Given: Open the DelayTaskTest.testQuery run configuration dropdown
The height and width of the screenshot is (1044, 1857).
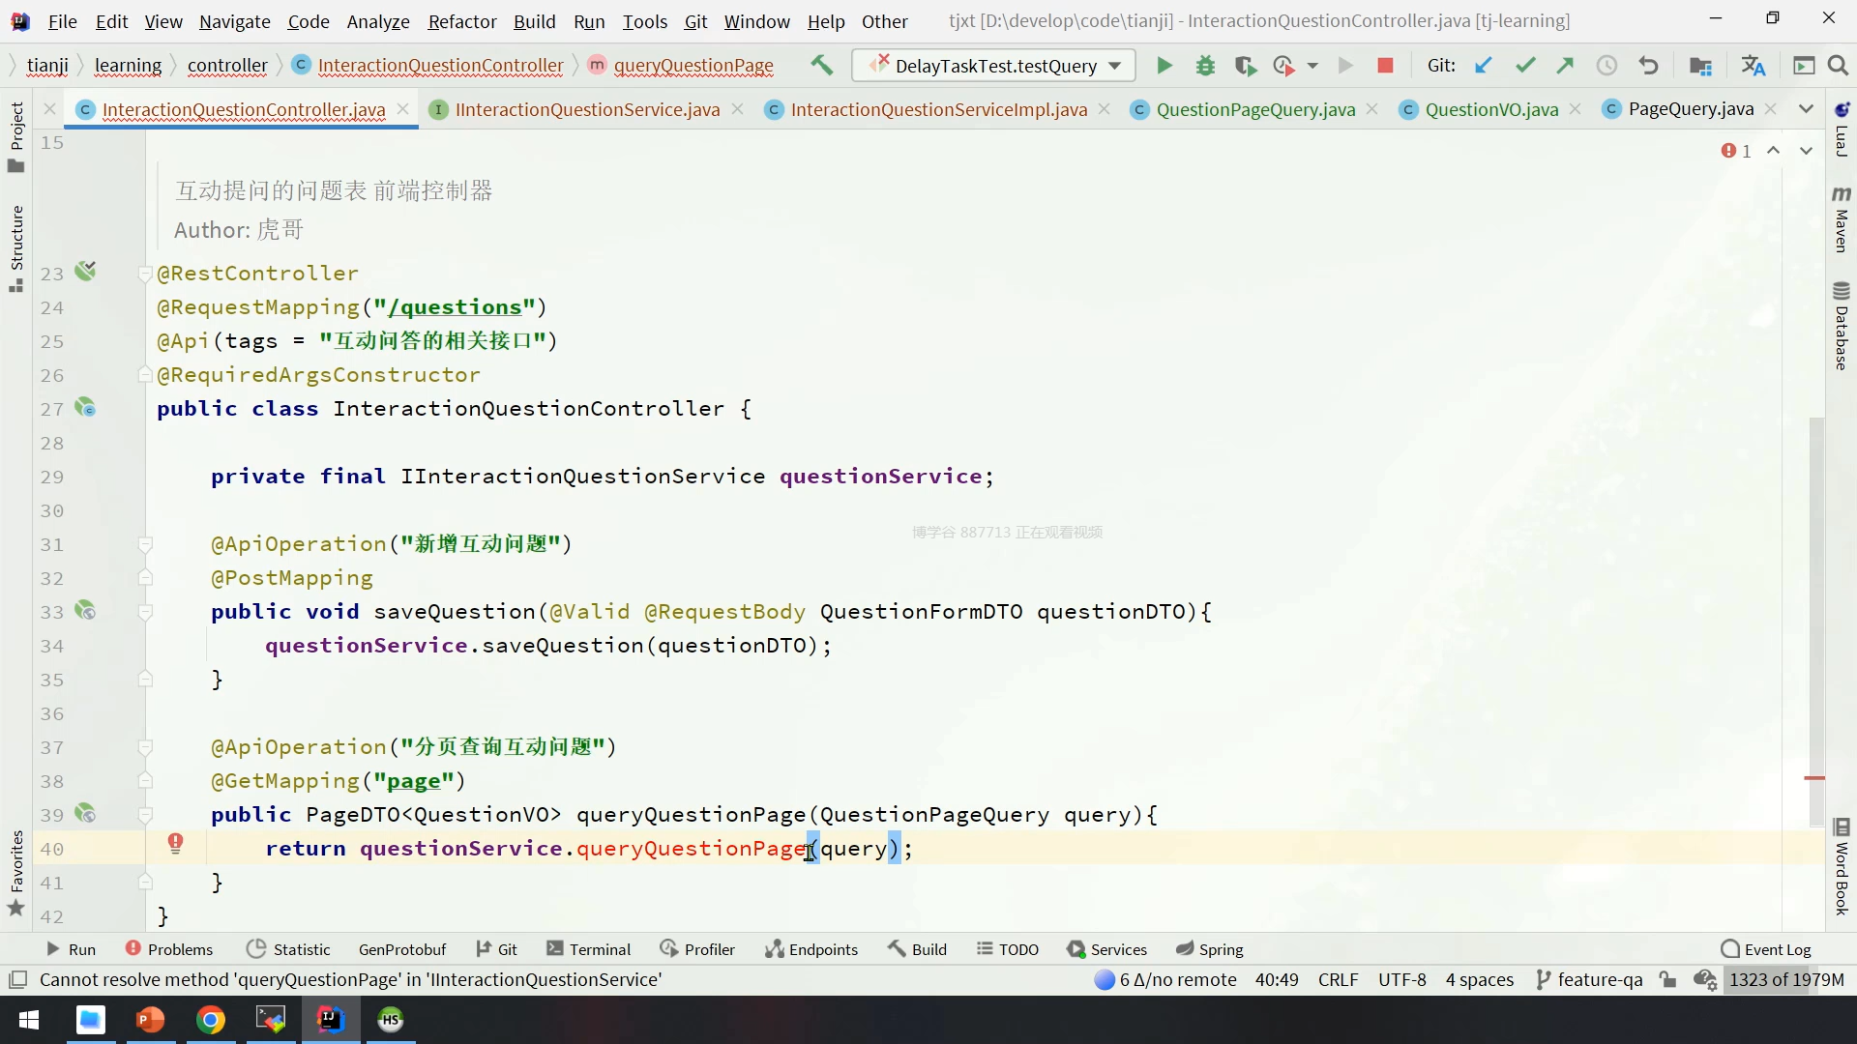Looking at the screenshot, I should pos(1115,66).
